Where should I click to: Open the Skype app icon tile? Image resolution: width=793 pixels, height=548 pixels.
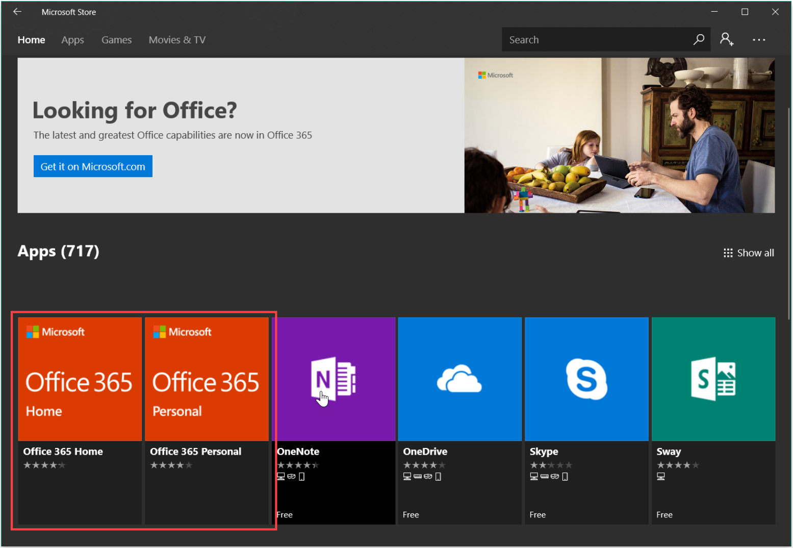point(586,379)
